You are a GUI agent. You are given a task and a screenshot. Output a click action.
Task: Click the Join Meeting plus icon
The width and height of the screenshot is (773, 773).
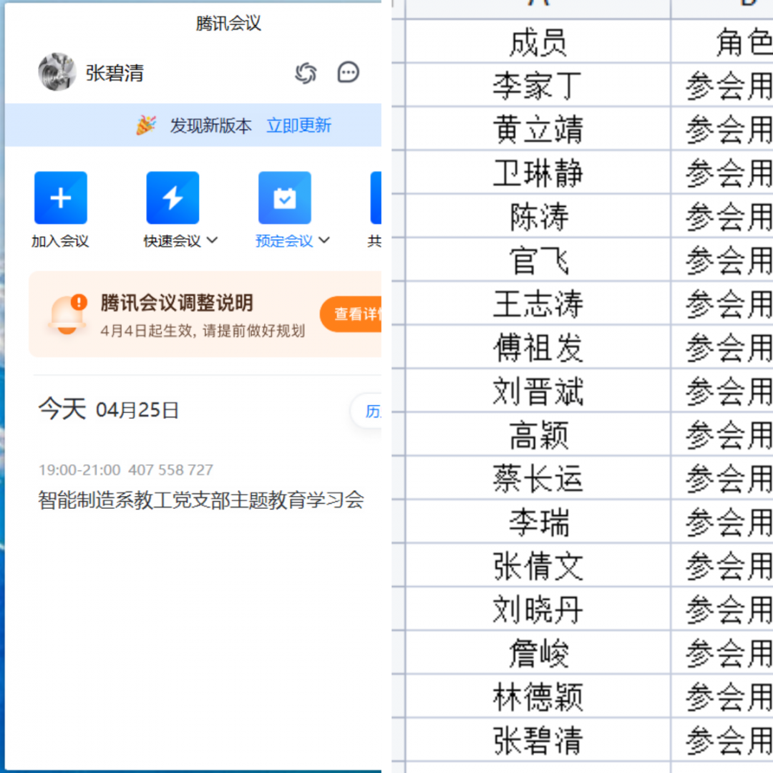[x=61, y=198]
